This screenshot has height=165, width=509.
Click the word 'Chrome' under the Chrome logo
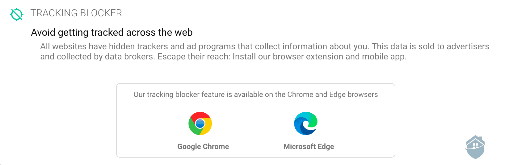pyautogui.click(x=216, y=147)
